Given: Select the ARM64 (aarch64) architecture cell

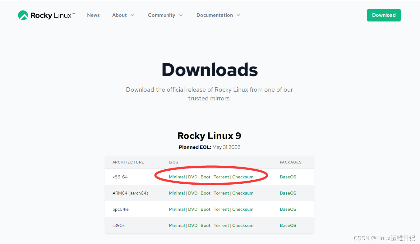Looking at the screenshot, I should (130, 193).
